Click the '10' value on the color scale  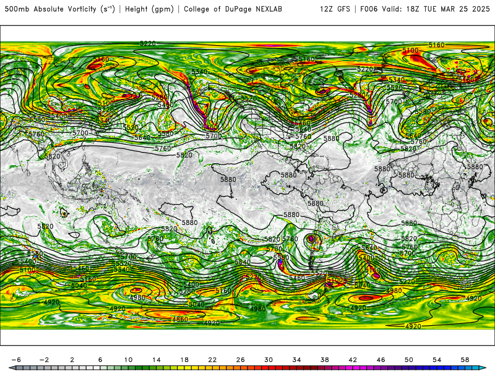pos(128,360)
